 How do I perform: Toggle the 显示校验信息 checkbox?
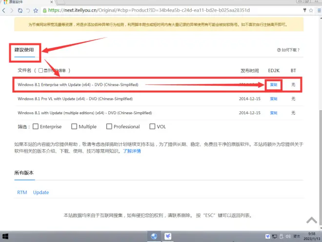point(40,70)
